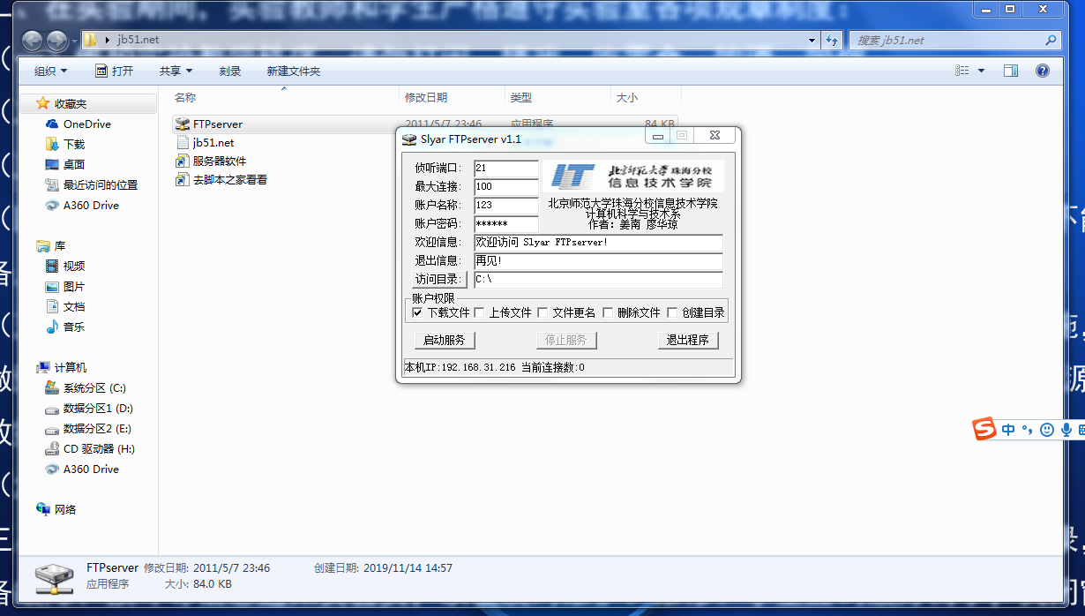Open the smiley emoji panel on the IME bar
Screen dimensions: 1085x616
pyautogui.click(x=1047, y=430)
